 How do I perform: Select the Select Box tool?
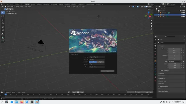point(3,13)
